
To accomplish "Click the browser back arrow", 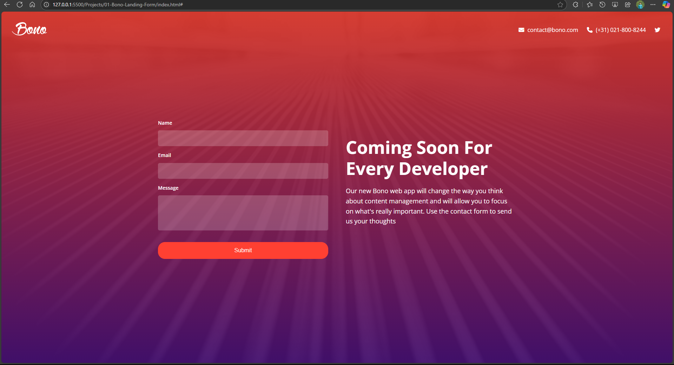I will click(7, 5).
